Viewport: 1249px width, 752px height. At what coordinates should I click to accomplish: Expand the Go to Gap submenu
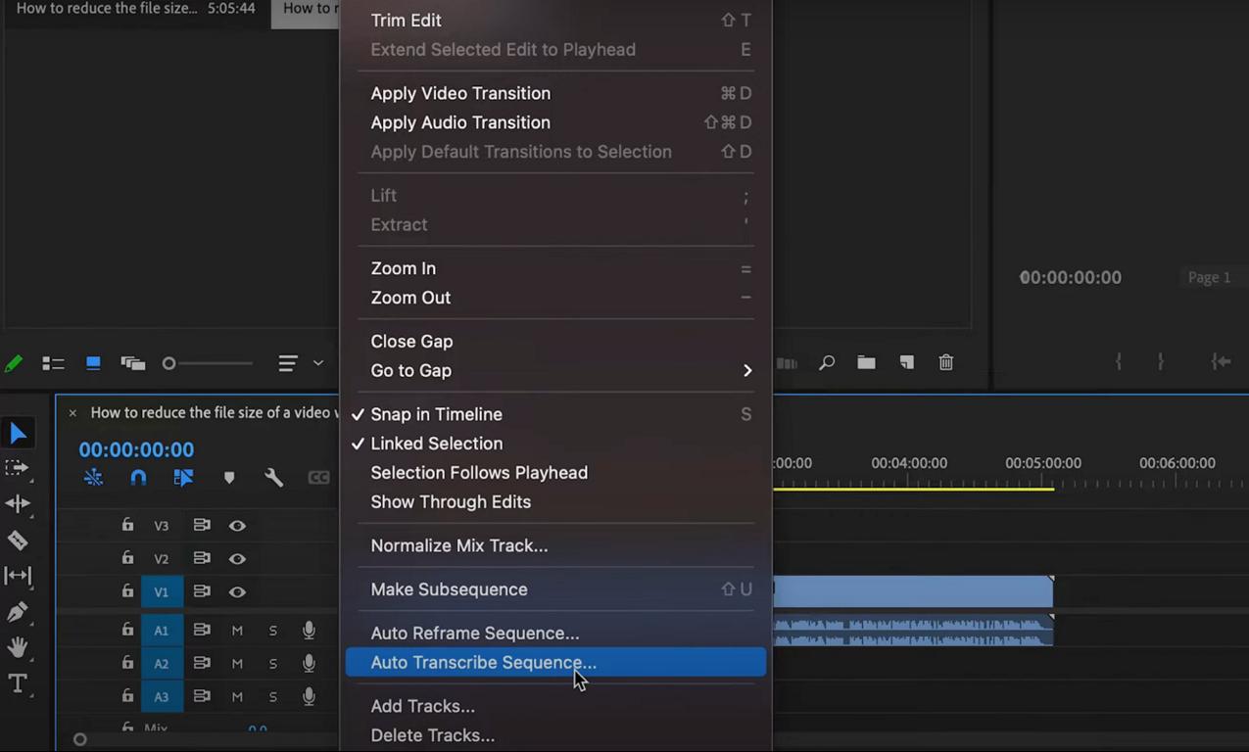(746, 370)
